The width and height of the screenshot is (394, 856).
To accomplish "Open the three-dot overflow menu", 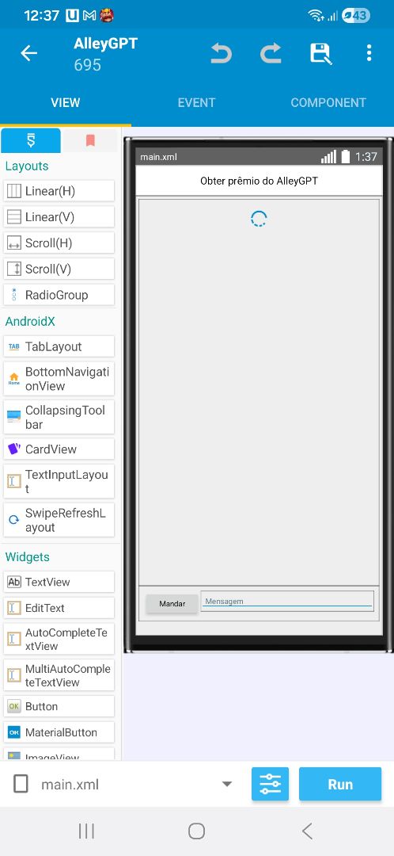I will pyautogui.click(x=369, y=53).
